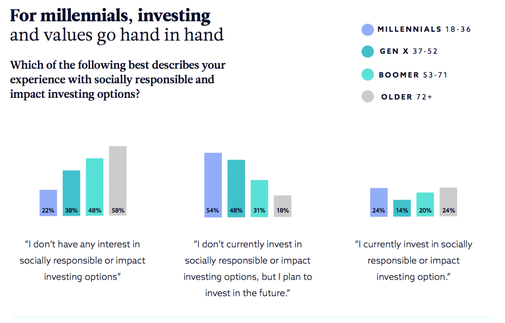Click the Gen X legend color circle

[x=367, y=51]
